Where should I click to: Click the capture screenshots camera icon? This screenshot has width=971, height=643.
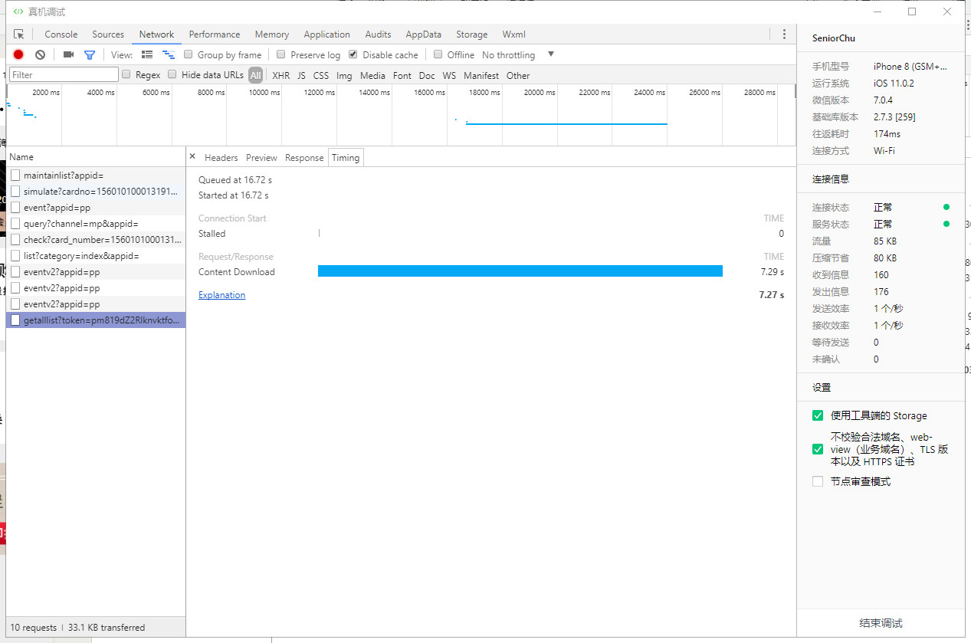point(68,54)
